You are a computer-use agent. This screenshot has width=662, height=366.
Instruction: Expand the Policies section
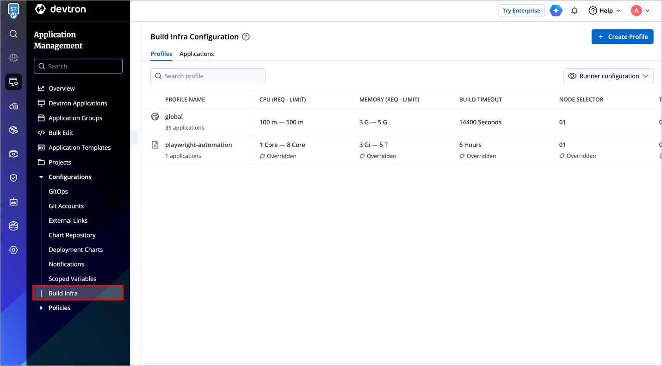41,308
